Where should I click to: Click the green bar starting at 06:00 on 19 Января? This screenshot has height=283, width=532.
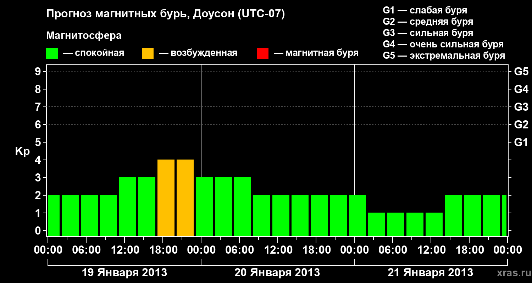[x=89, y=215]
